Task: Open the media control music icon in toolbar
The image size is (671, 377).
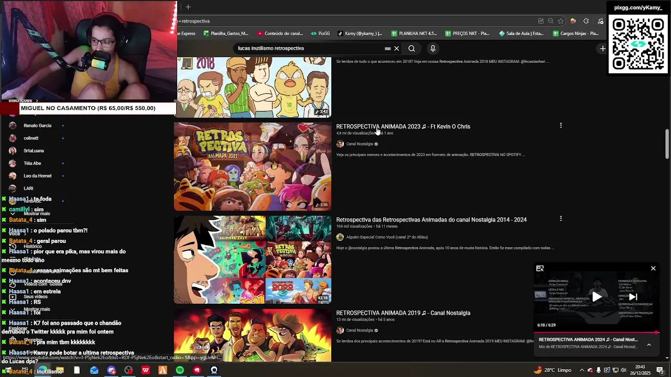Action: click(600, 21)
